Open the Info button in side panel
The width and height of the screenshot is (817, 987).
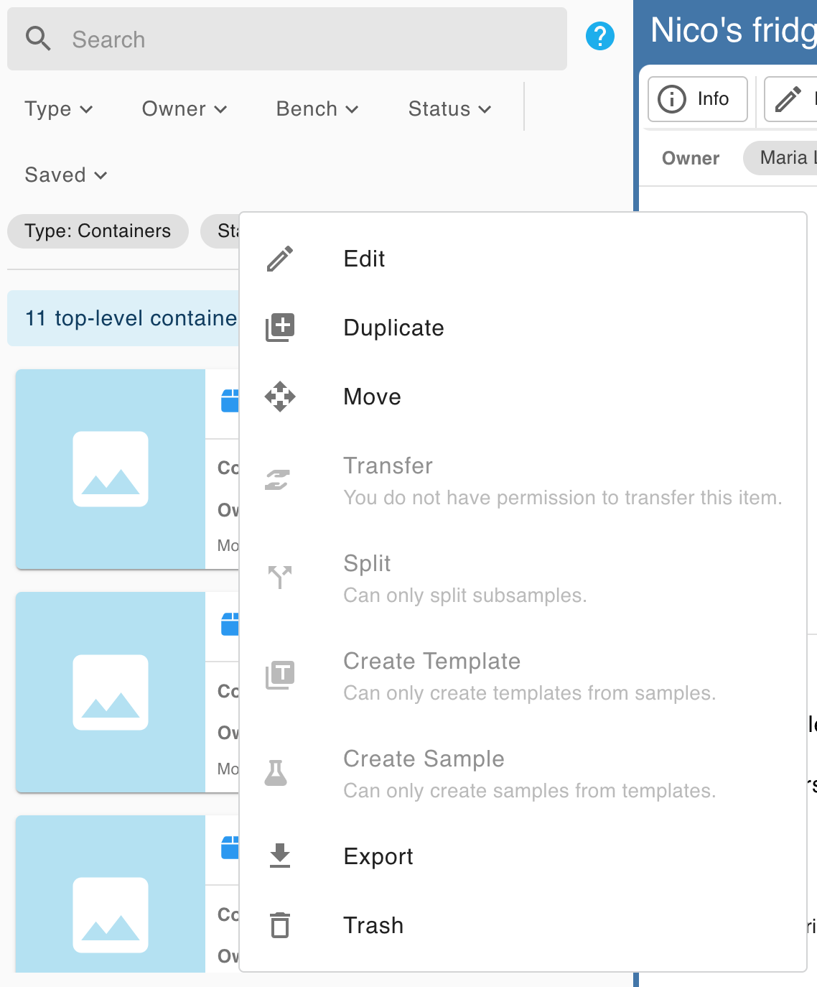pos(698,98)
